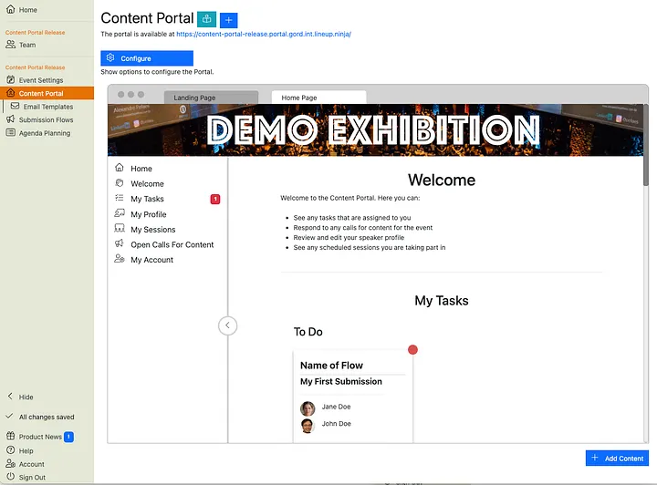Click the Account person icon in the bottom sidebar

click(10, 464)
